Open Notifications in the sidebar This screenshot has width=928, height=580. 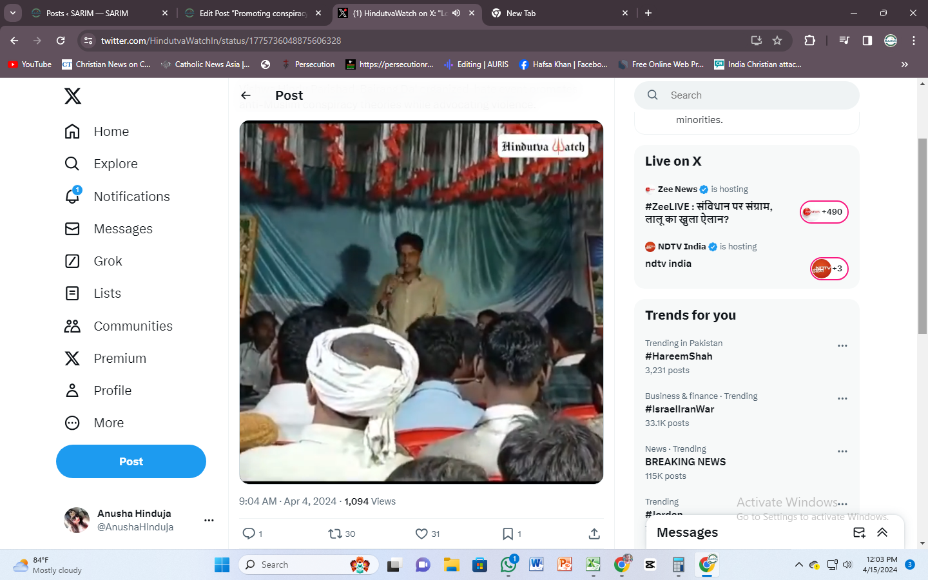[131, 197]
